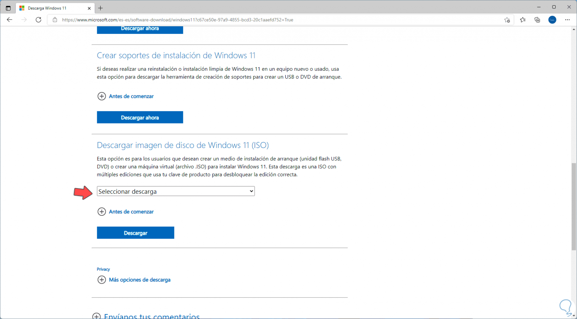Viewport: 577px width, 319px height.
Task: Expand Antes de comenzar under ISO section
Action: [126, 212]
